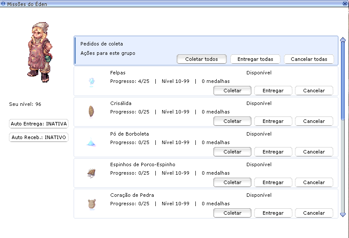Viewport: 349px width, 238px height.
Task: Select the Pedidos de coleta group header
Action: tap(206, 51)
